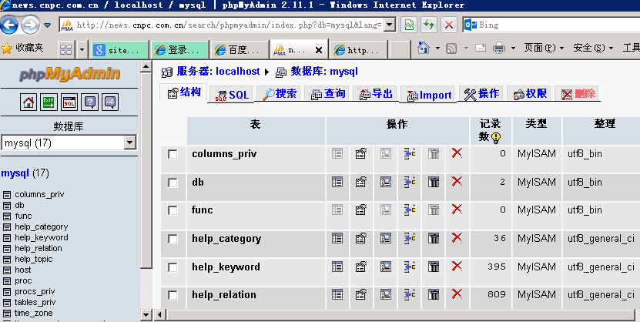
Task: Browse the db table icon
Action: point(337,182)
